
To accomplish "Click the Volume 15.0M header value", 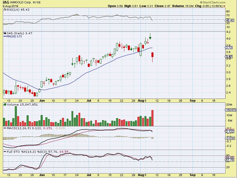I will click(x=183, y=6).
